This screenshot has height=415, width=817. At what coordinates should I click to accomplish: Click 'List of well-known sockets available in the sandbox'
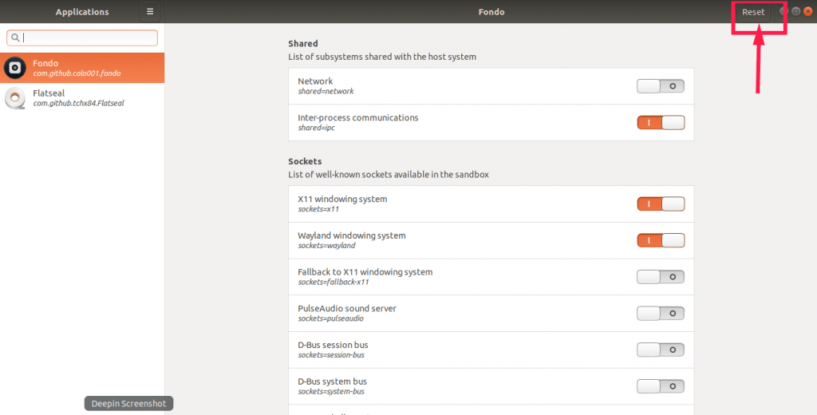(389, 175)
